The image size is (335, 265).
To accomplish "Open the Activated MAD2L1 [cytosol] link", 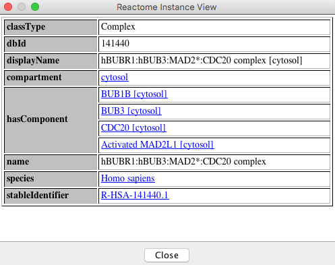I will click(157, 145).
